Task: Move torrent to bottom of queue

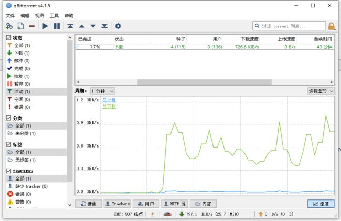Action: pos(104,26)
